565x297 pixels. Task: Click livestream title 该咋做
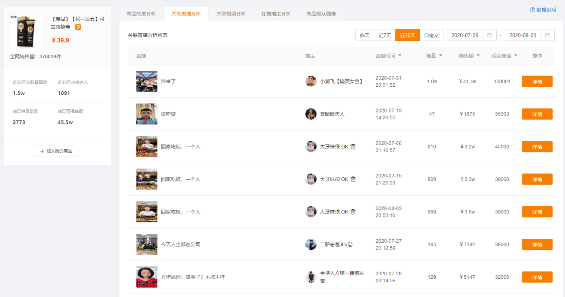(x=168, y=114)
